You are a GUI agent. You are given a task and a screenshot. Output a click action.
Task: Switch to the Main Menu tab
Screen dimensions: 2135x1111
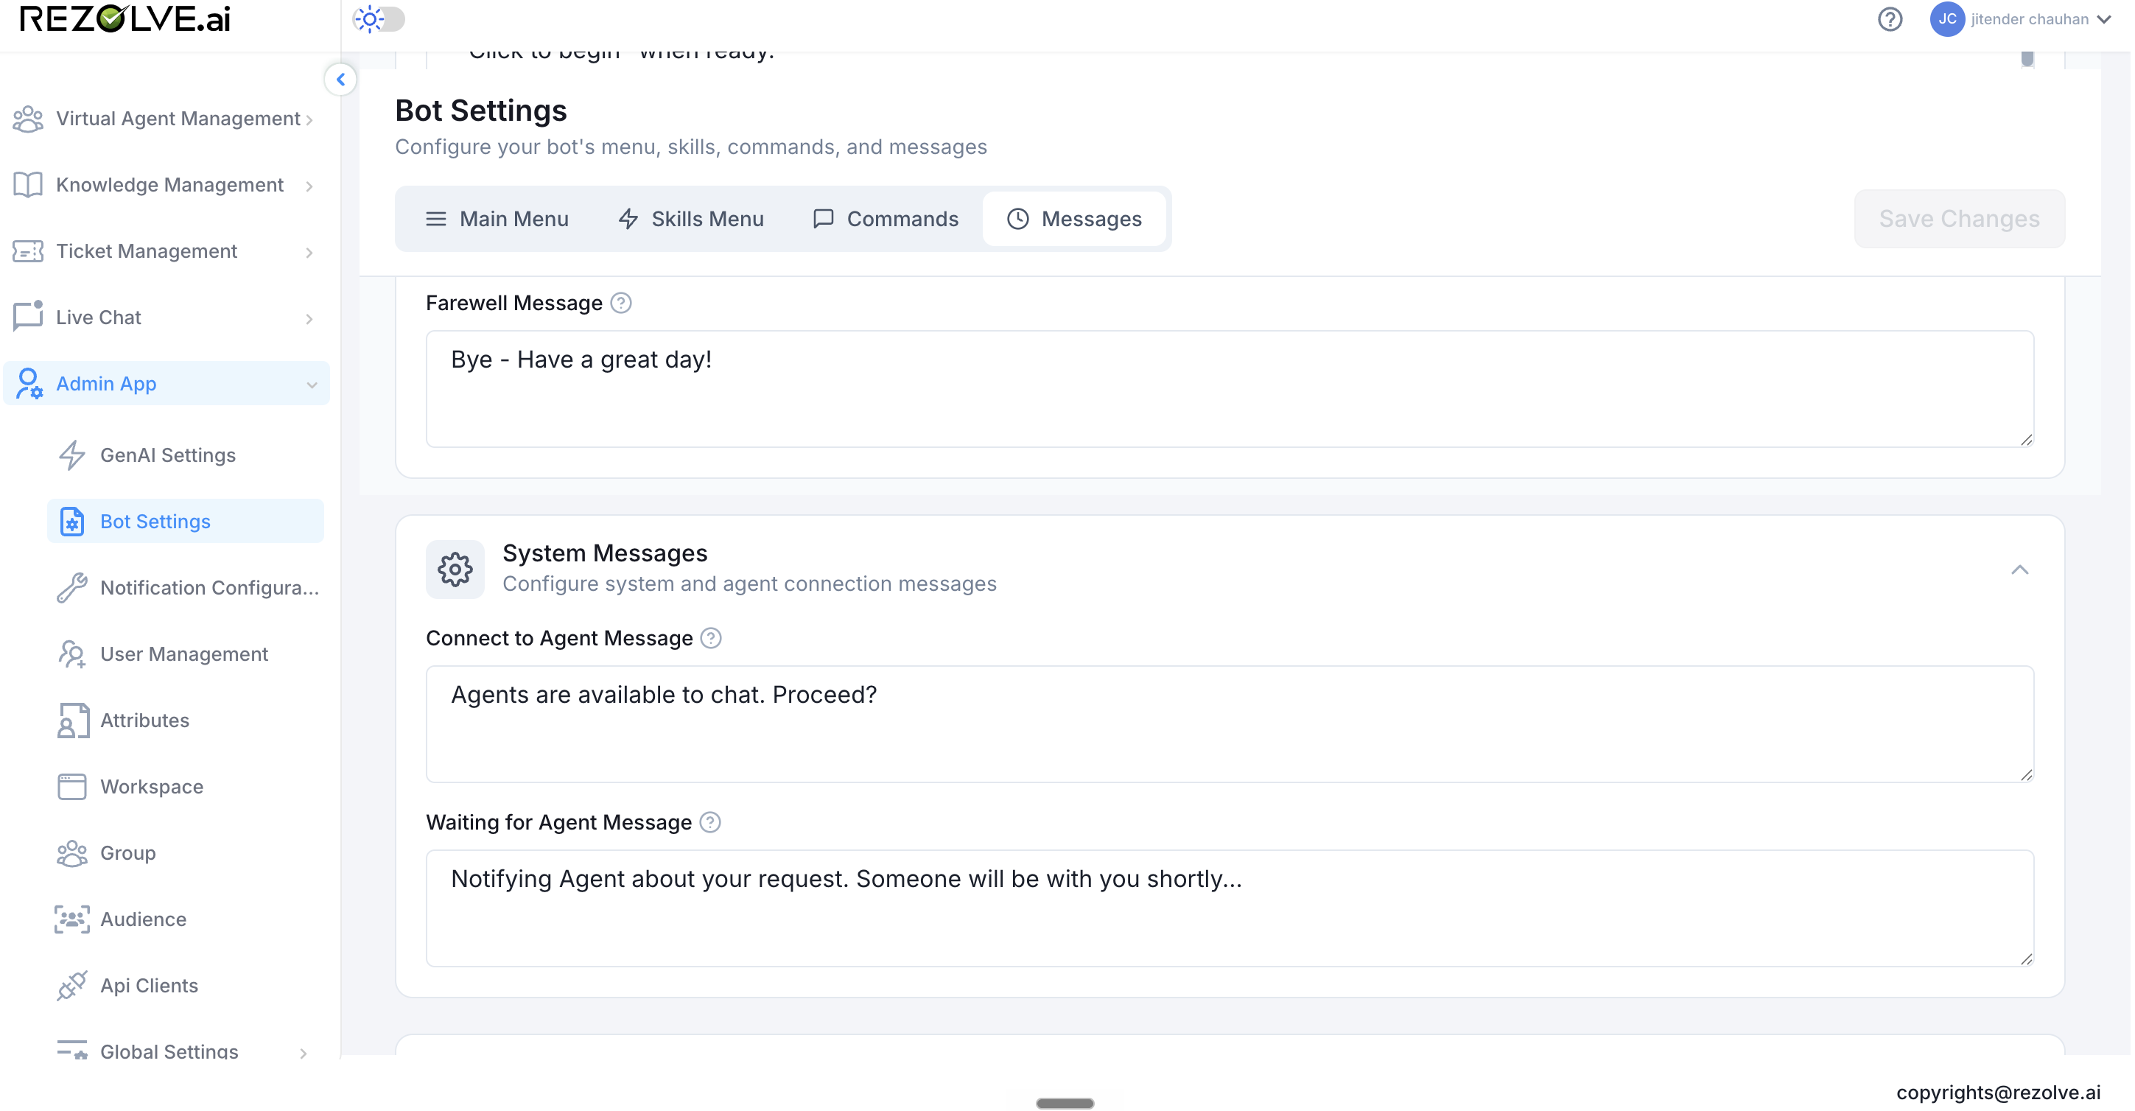(497, 219)
